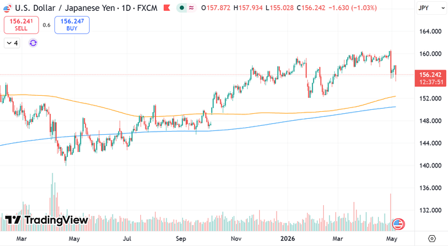
Task: Click the 136.000 price axis label
Action: coord(430,188)
